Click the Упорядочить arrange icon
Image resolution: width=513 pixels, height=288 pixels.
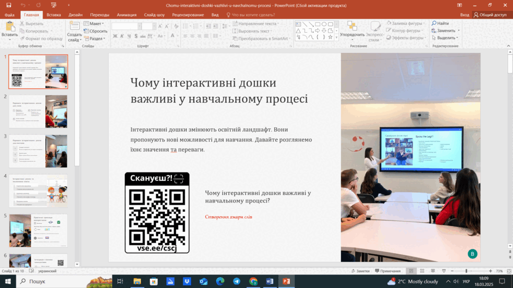tap(352, 26)
